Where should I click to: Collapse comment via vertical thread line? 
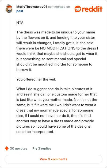tap(9, 78)
